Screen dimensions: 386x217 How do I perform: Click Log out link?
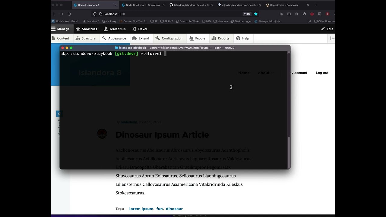322,73
